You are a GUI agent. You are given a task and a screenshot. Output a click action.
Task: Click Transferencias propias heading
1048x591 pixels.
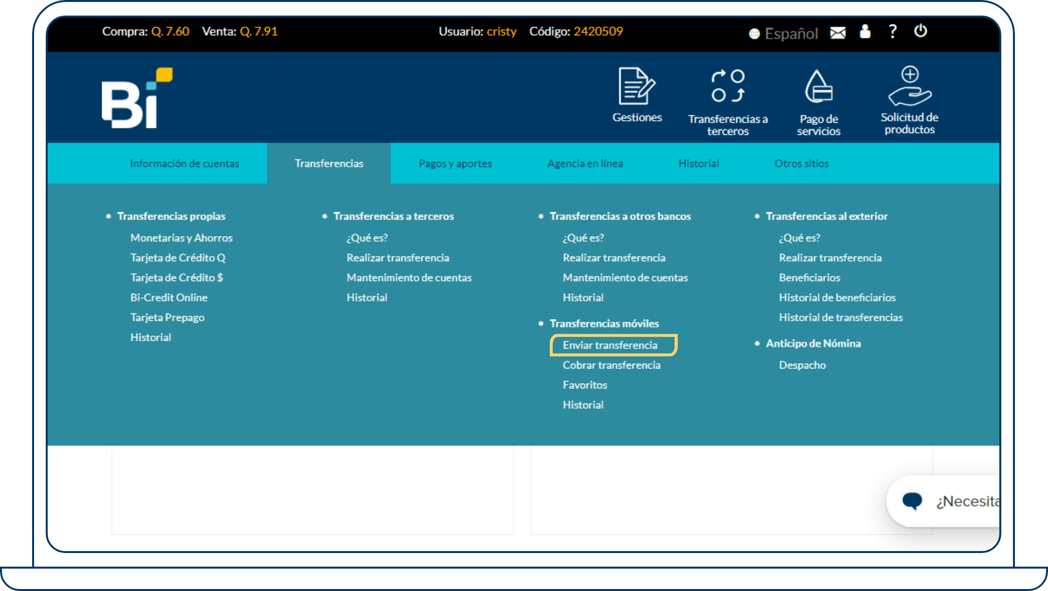[171, 216]
